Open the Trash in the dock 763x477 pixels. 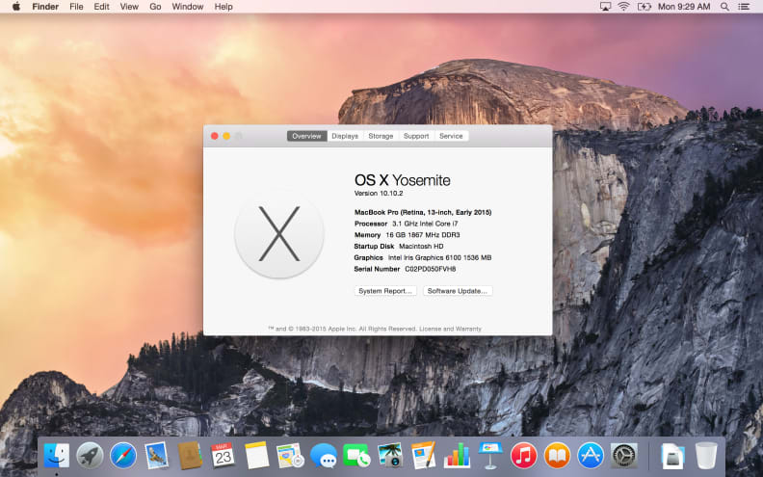point(705,456)
